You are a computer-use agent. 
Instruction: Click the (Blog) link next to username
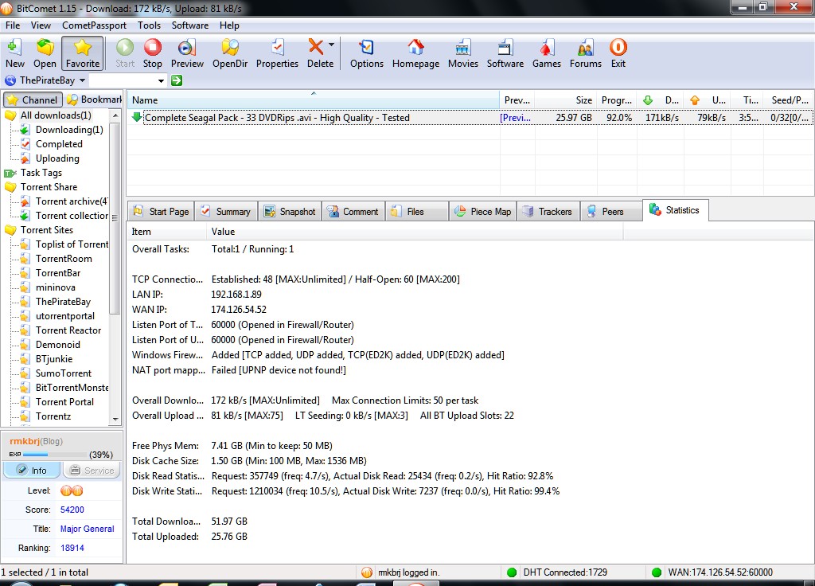click(52, 441)
